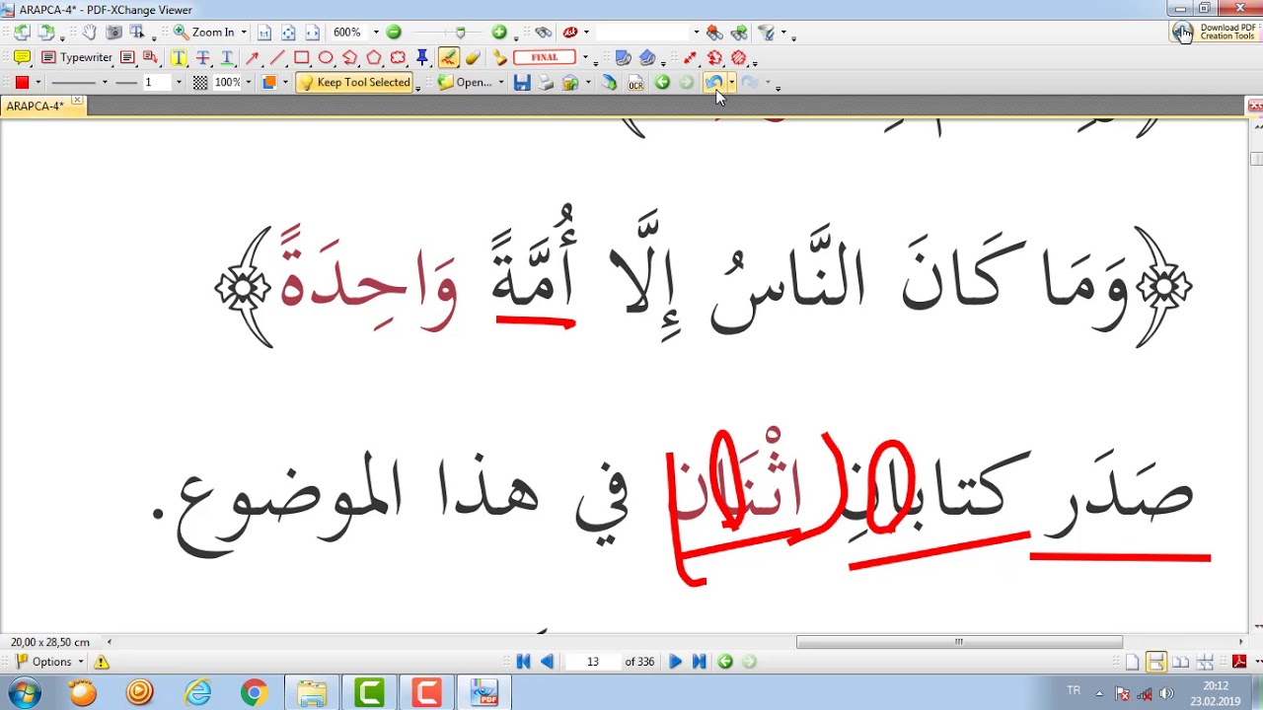Click the Zoom In tool
Viewport: 1263px width, 710px height.
pyautogui.click(x=204, y=33)
